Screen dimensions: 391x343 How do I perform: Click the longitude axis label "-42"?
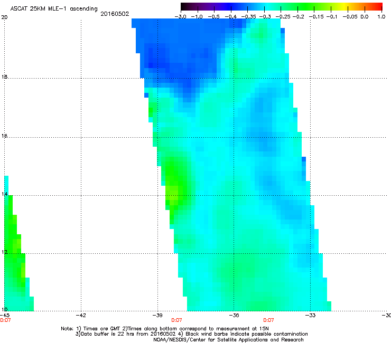[81, 316]
